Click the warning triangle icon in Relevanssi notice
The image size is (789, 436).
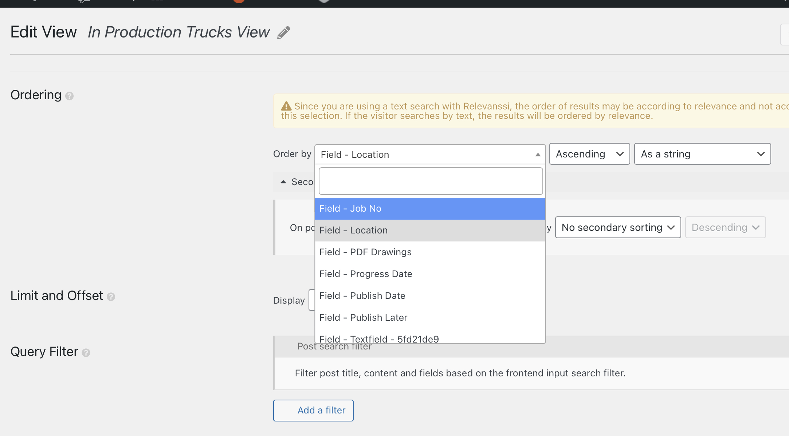[286, 106]
